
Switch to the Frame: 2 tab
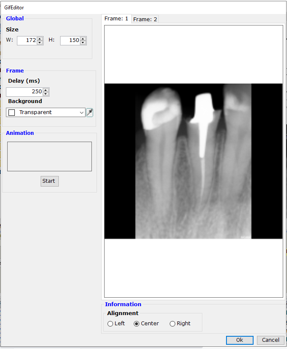[145, 19]
